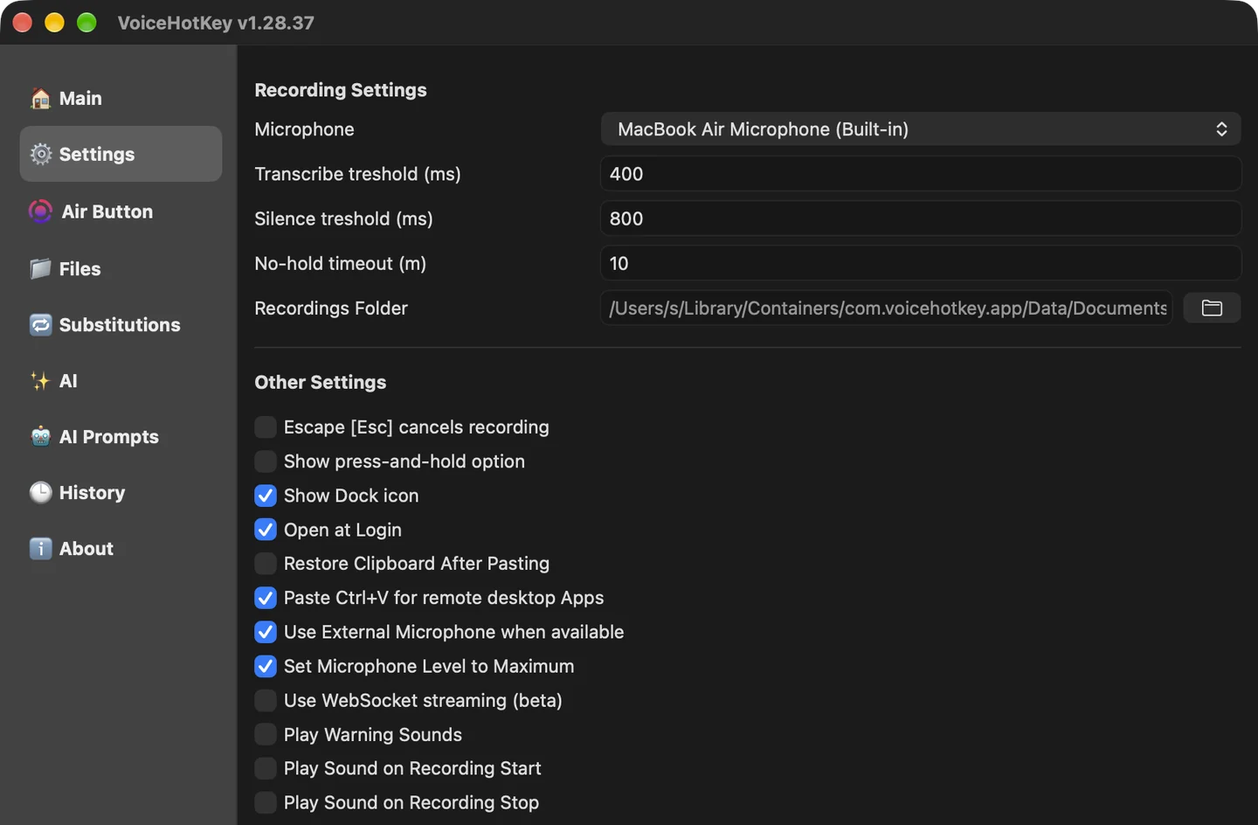Viewport: 1258px width, 825px height.
Task: Open the Main section label
Action: point(80,98)
